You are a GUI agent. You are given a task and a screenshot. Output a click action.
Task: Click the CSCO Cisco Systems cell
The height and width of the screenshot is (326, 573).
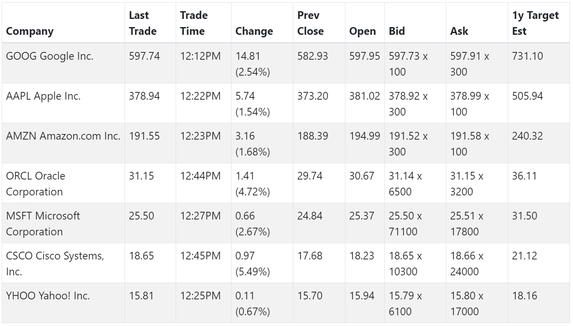click(x=63, y=263)
